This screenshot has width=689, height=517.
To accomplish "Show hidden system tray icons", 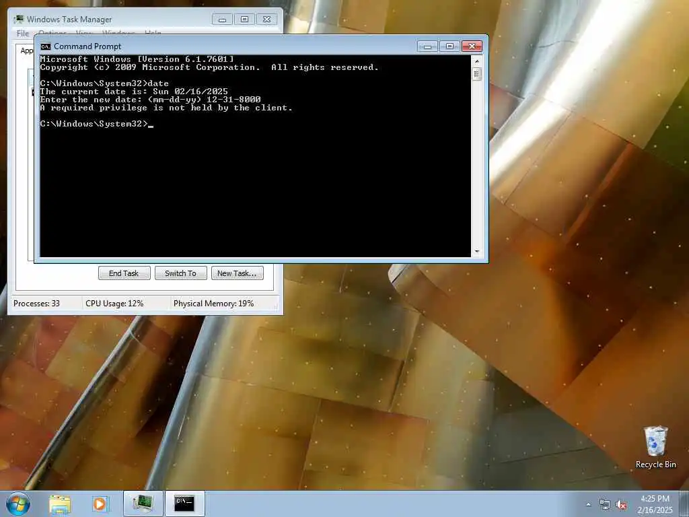I will tap(588, 504).
